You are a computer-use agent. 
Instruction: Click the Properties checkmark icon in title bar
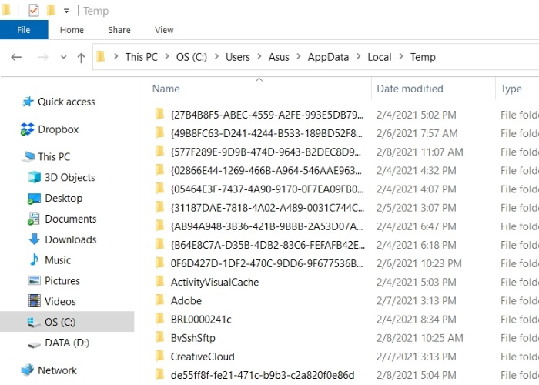click(33, 11)
